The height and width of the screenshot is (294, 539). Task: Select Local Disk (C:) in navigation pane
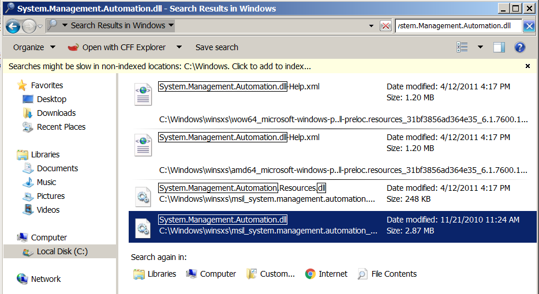62,251
